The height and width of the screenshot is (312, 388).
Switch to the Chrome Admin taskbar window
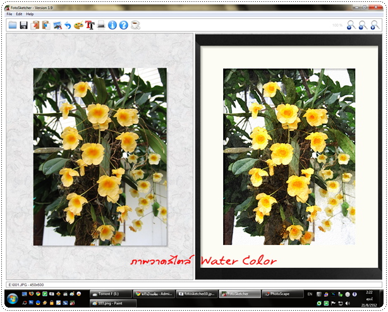(x=154, y=294)
